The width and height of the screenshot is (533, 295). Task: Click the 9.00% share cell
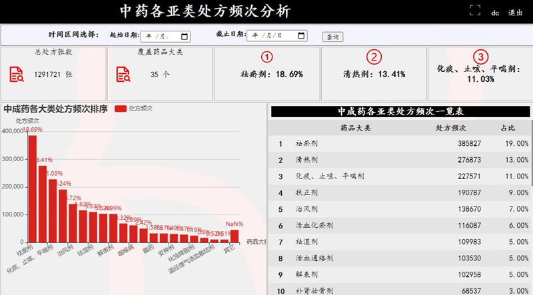coord(518,192)
